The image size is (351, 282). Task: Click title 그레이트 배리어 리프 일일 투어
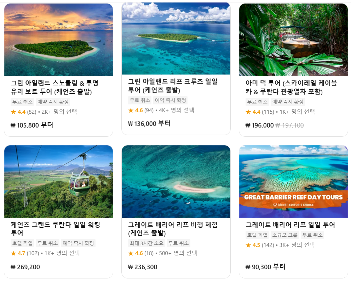click(290, 225)
